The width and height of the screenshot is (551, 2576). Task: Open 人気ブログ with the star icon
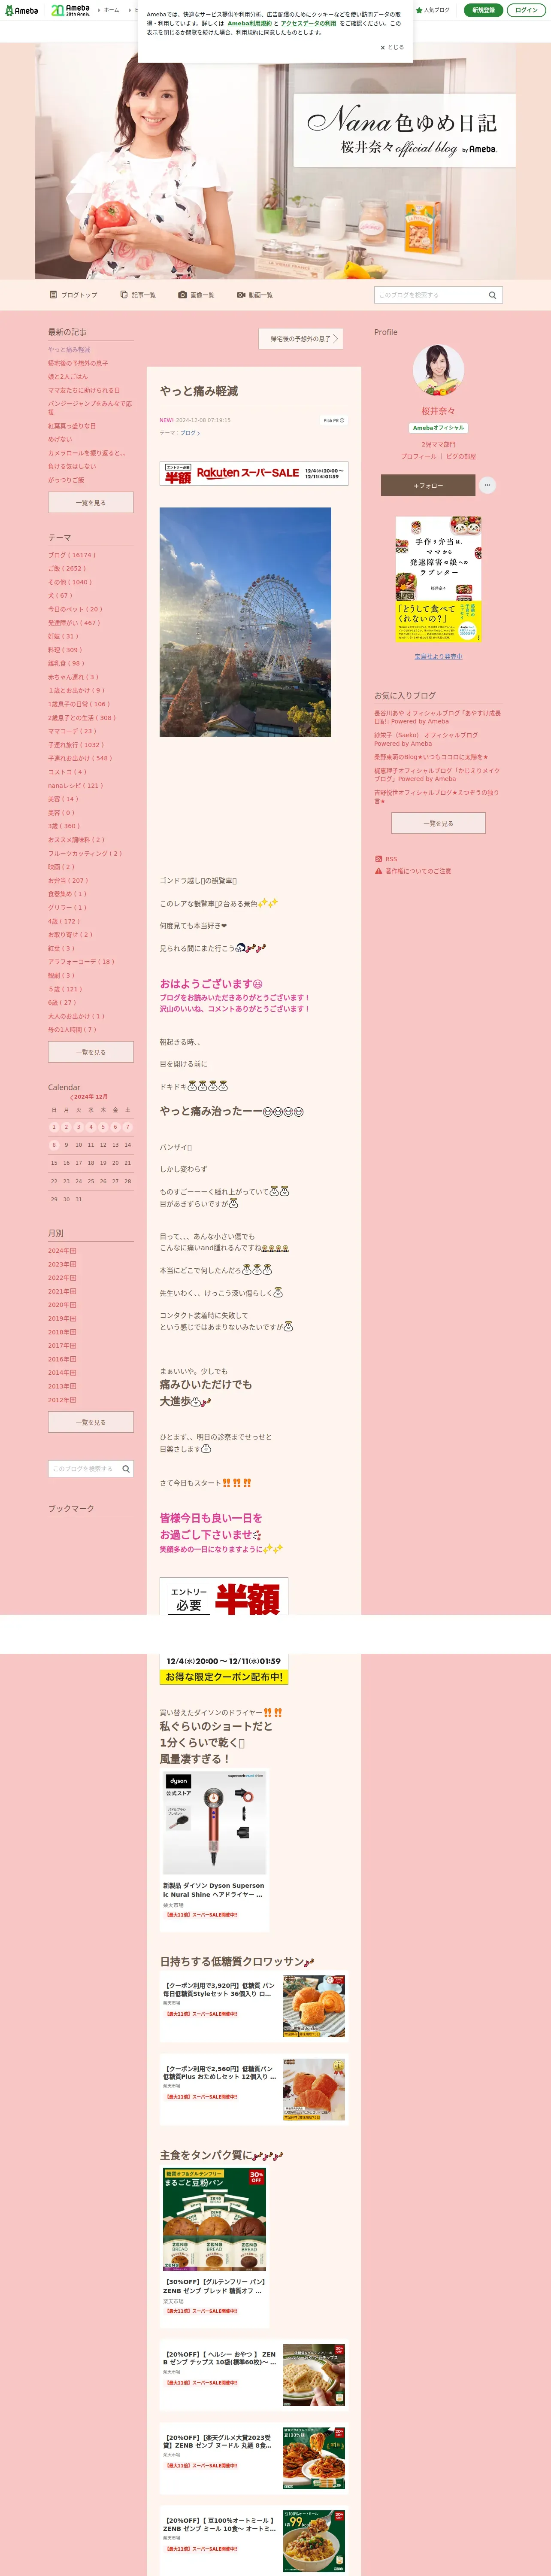tap(433, 10)
